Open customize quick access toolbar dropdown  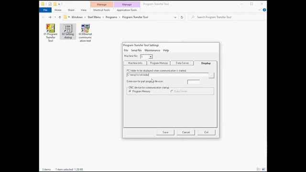pyautogui.click(x=59, y=4)
